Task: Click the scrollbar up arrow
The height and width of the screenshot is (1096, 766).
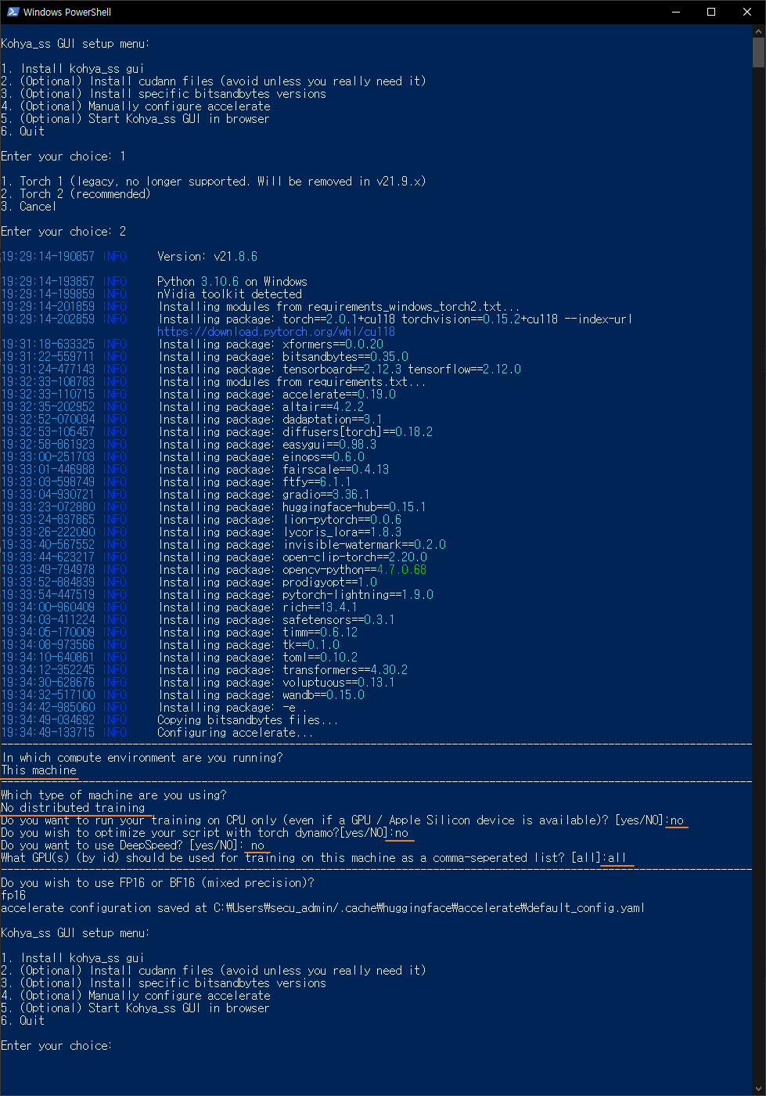Action: (x=759, y=31)
